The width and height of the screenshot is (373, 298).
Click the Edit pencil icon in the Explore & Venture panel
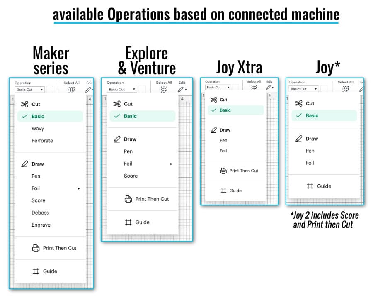181,89
